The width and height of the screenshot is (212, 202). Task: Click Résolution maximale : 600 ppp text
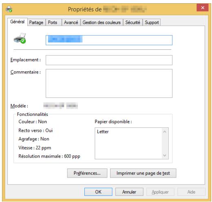[x=49, y=156]
